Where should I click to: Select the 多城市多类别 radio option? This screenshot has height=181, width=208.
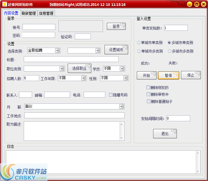click(x=181, y=51)
